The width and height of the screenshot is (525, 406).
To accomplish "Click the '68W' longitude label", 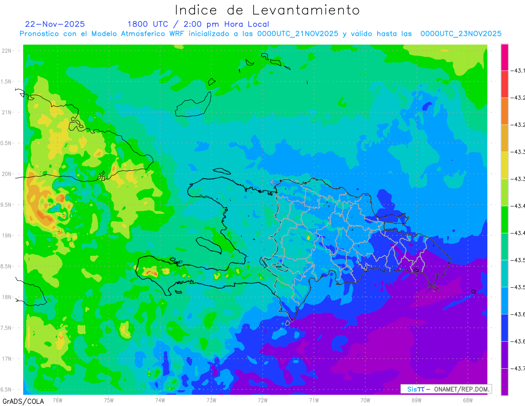I will coord(468,400).
